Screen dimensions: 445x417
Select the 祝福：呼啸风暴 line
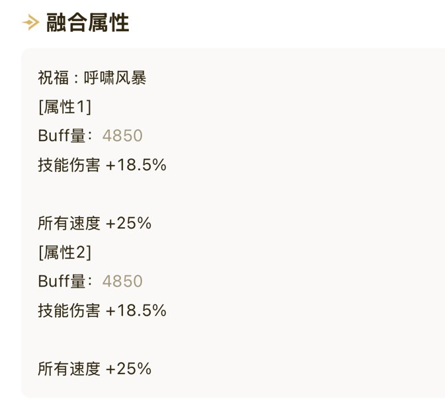point(92,78)
